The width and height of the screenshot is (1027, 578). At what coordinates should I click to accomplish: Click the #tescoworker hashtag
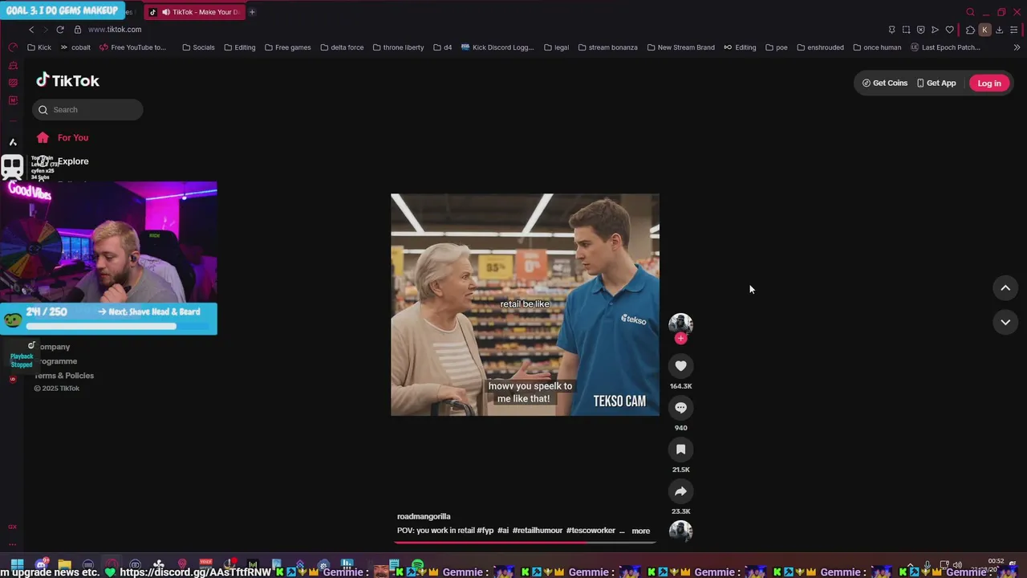[591, 531]
